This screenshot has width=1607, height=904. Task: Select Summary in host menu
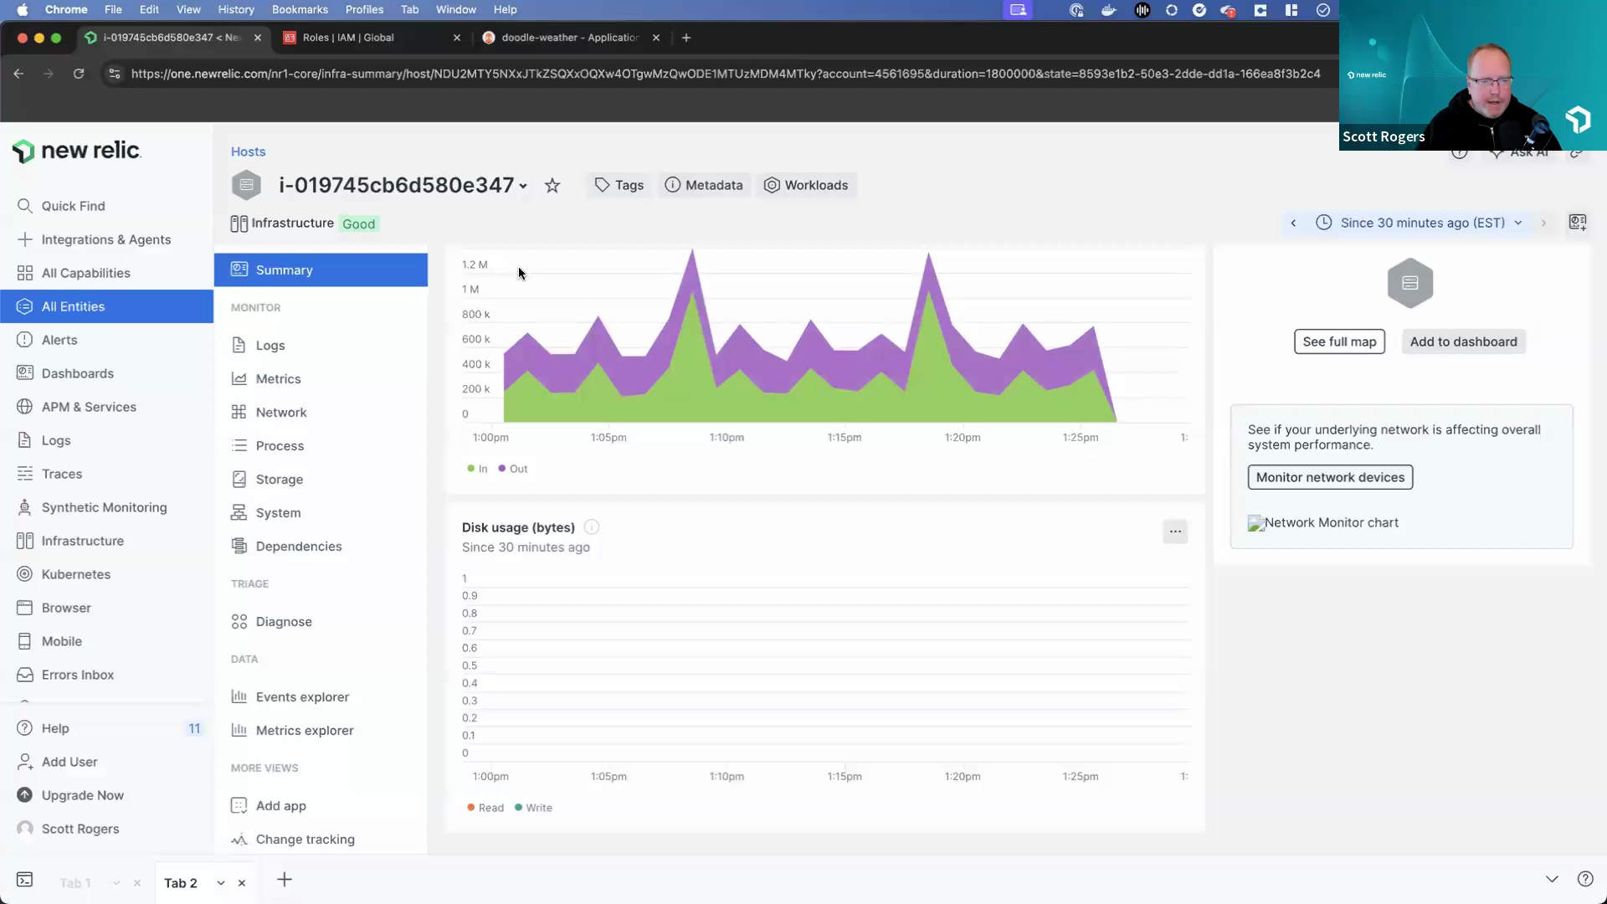tap(321, 270)
